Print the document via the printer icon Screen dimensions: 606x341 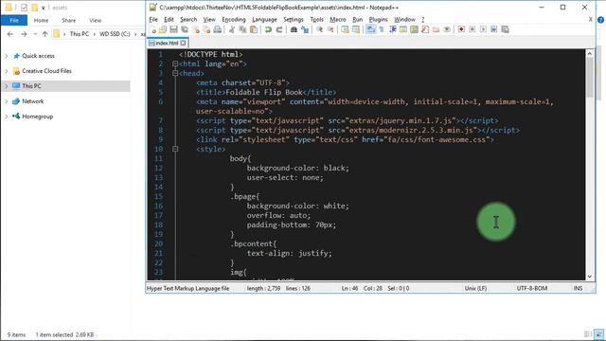[218, 29]
